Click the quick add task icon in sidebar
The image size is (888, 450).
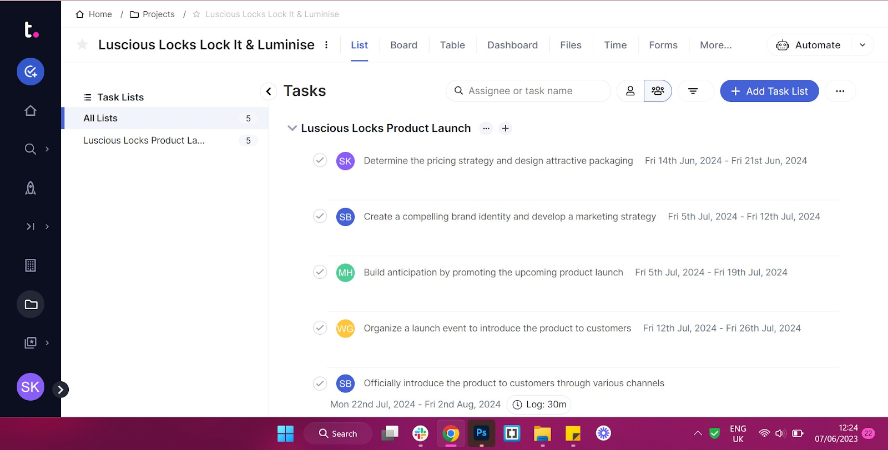click(x=31, y=71)
